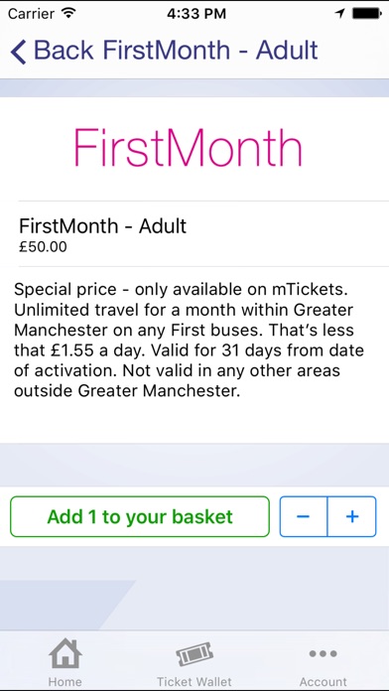Tap the back chevron arrow icon
The width and height of the screenshot is (389, 691).
point(19,51)
